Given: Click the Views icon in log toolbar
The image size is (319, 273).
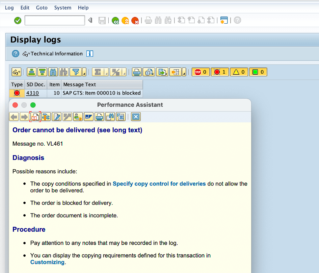Looking at the screenshot, I should [149, 72].
